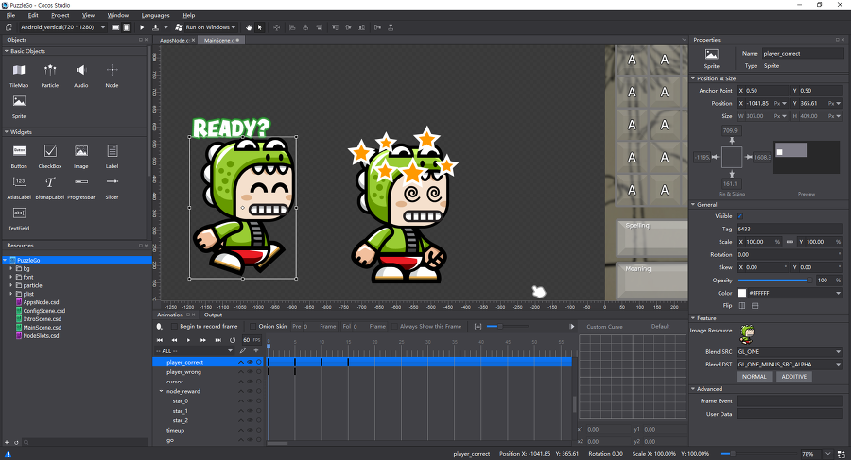Click the ProgressBar widget icon

[x=81, y=181]
